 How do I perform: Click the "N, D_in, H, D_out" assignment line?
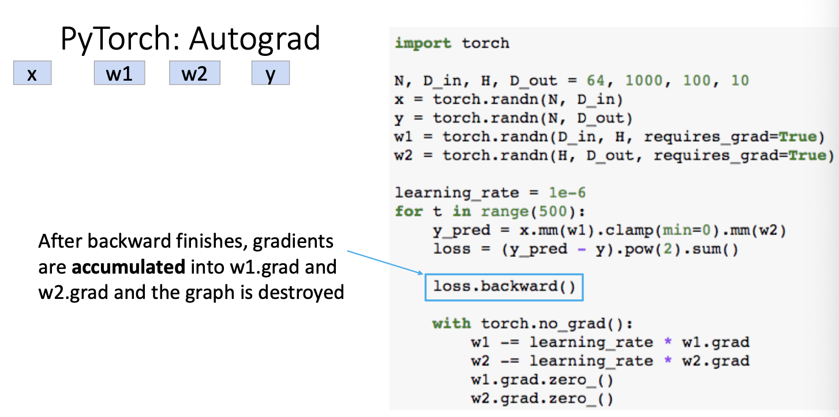click(x=571, y=81)
